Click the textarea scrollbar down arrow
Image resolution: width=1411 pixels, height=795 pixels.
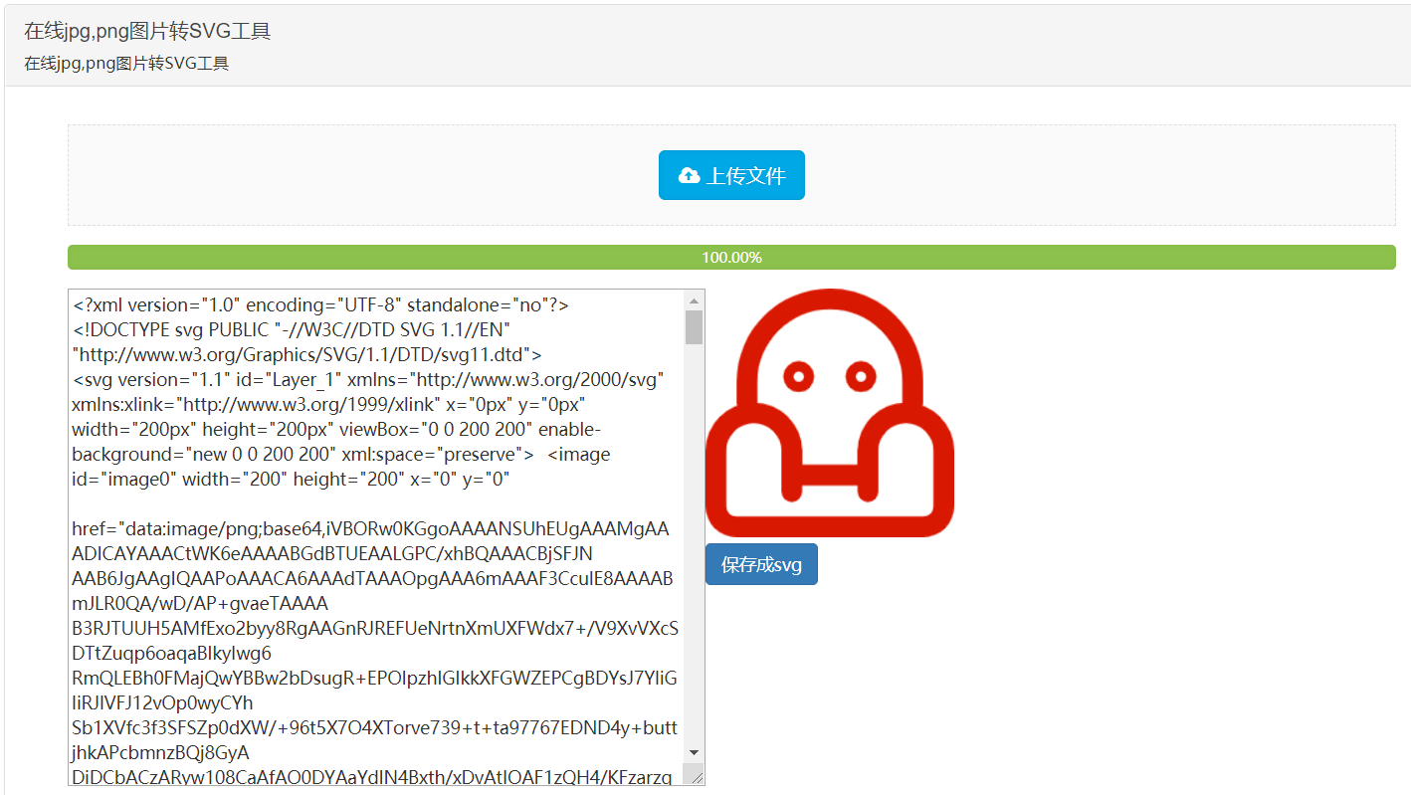(x=694, y=753)
